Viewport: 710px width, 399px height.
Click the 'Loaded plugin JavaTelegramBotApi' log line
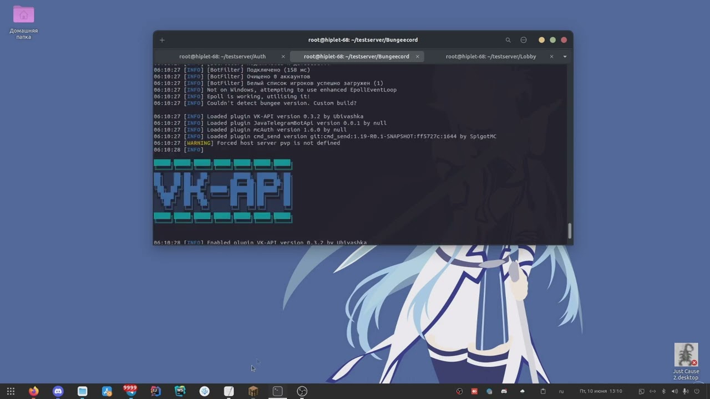(270, 123)
